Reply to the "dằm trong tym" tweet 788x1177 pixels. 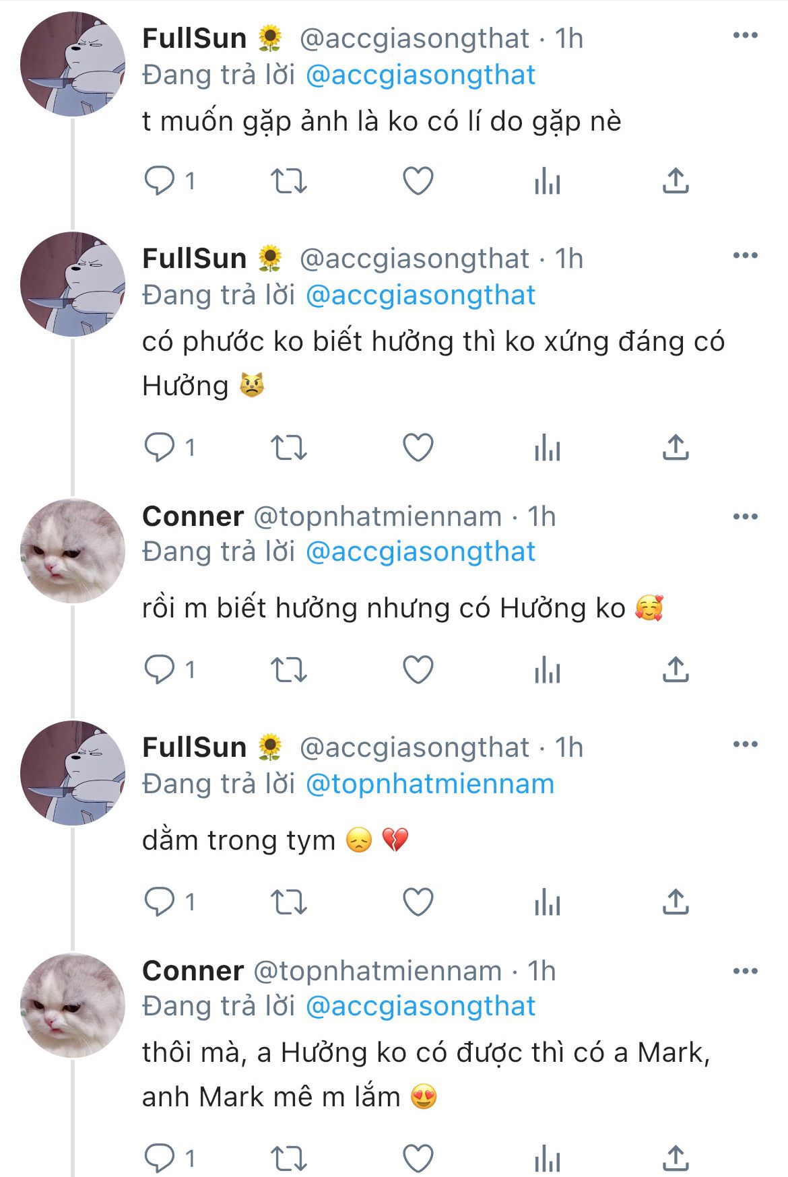pyautogui.click(x=160, y=902)
